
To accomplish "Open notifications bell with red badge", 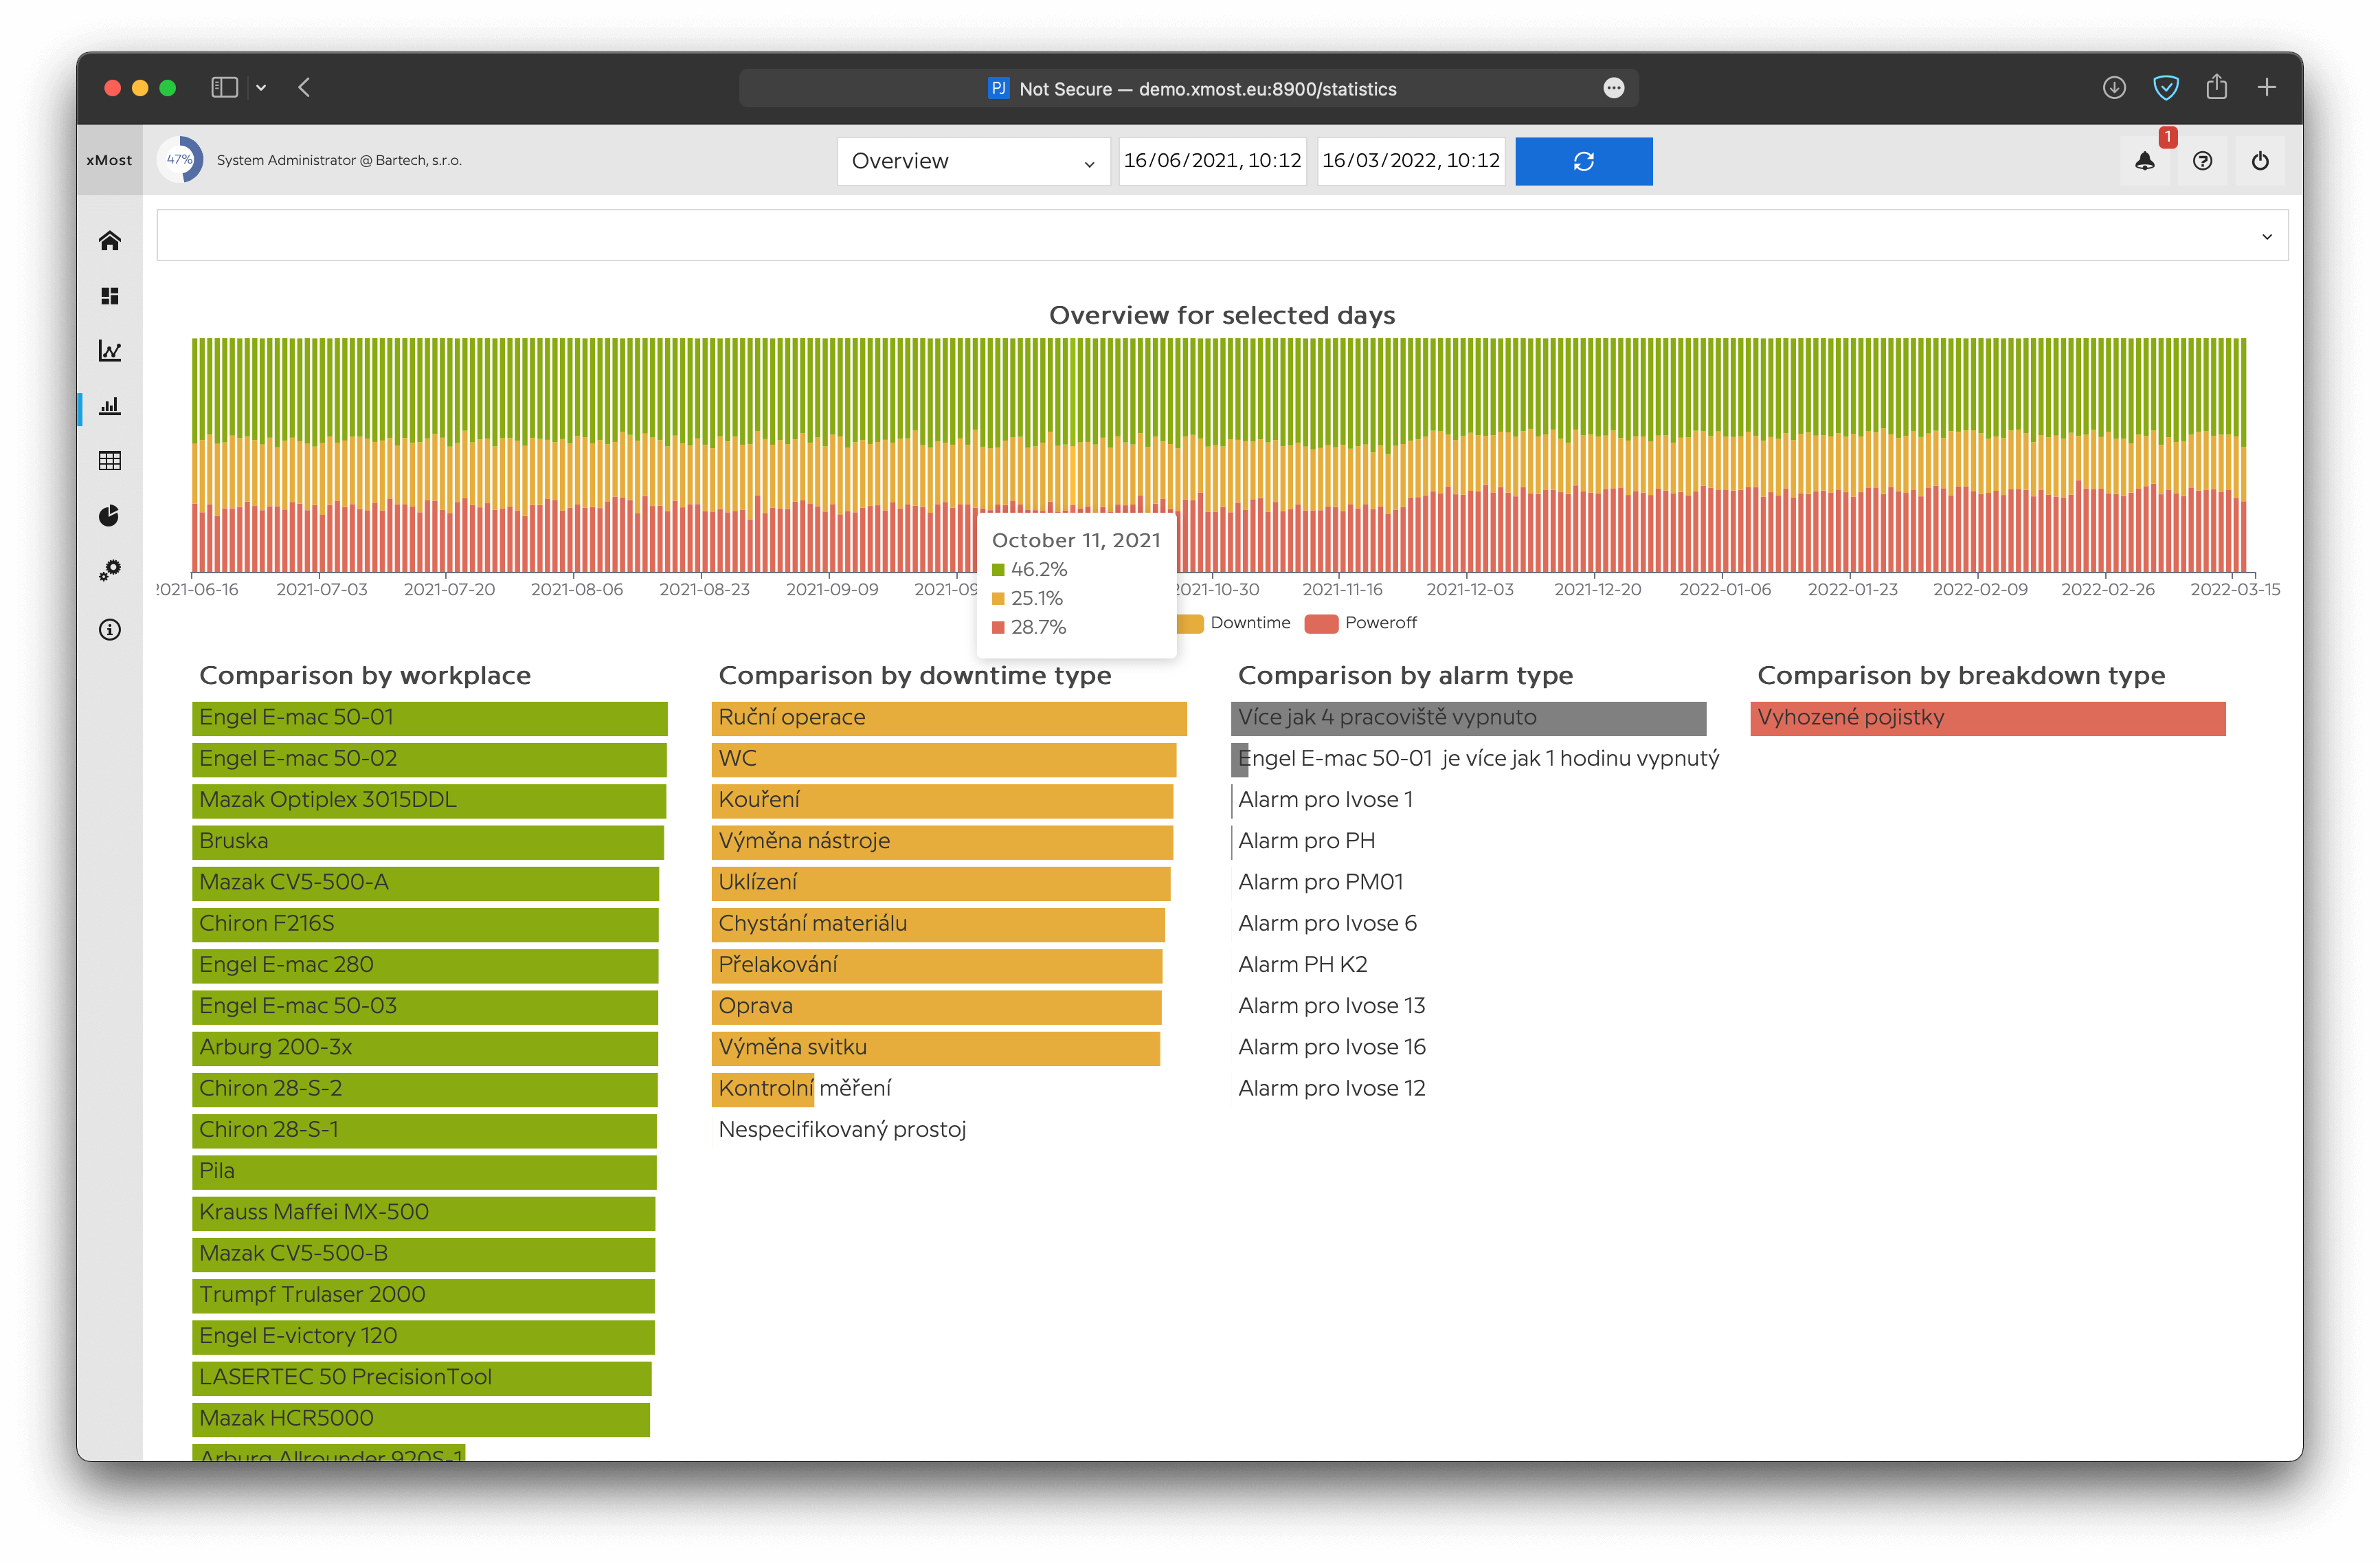I will (2144, 161).
